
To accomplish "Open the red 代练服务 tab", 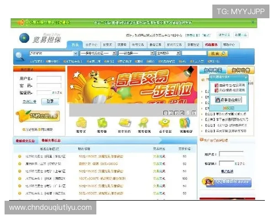I will (x=211, y=45).
